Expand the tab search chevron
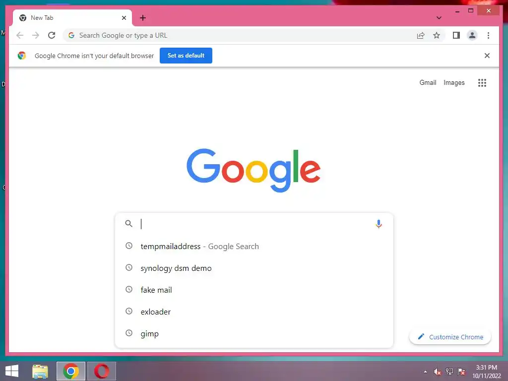The image size is (508, 381). pyautogui.click(x=439, y=18)
